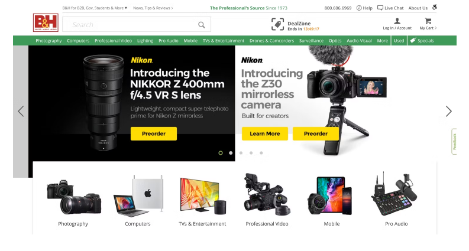The width and height of the screenshot is (469, 251).
Task: Click Preorder for NIKKOR Z 400mm lens
Action: pyautogui.click(x=154, y=133)
